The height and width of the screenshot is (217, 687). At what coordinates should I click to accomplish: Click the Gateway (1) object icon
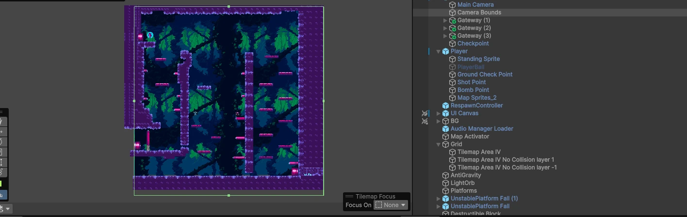point(452,20)
